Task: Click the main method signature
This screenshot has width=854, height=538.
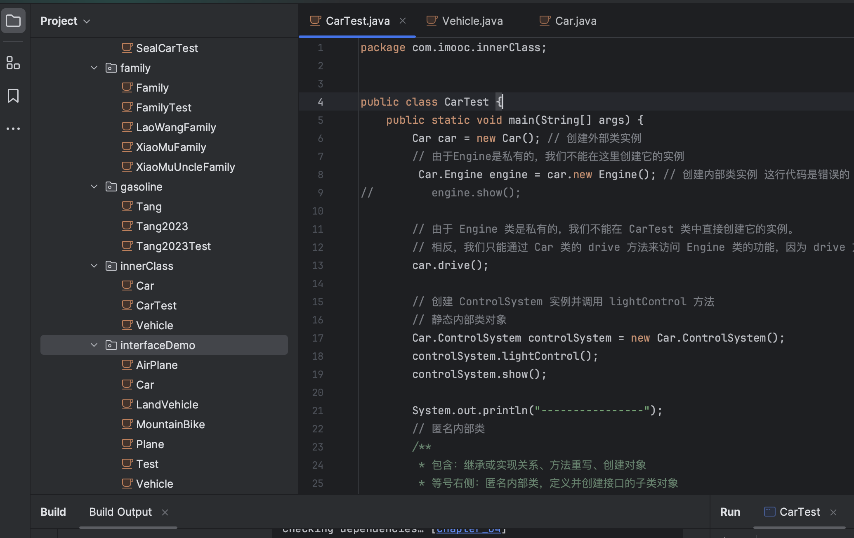Action: 514,120
